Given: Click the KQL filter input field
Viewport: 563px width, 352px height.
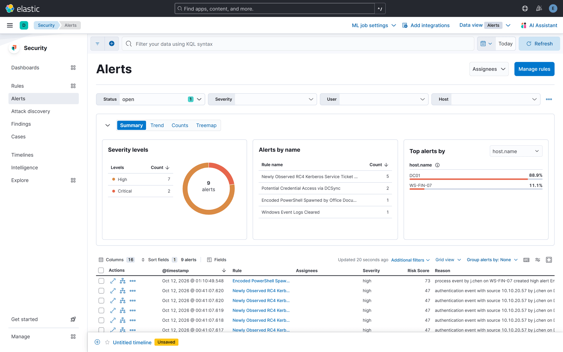Looking at the screenshot, I should (298, 44).
